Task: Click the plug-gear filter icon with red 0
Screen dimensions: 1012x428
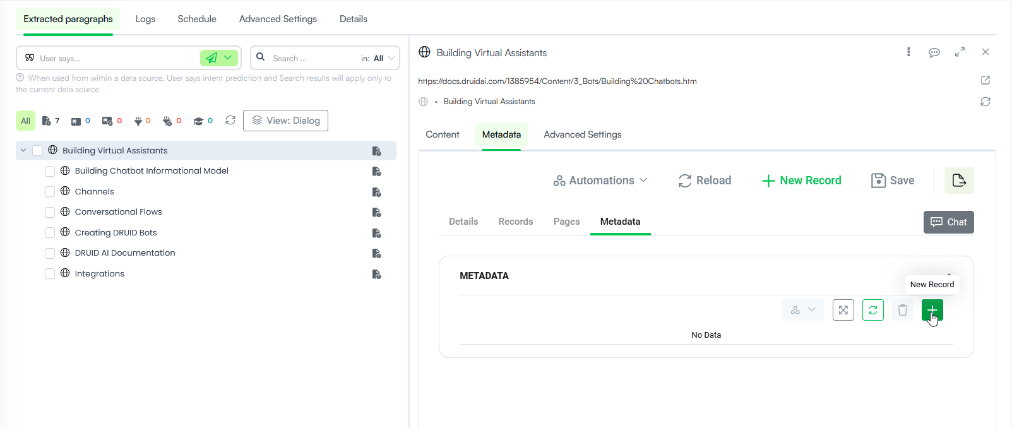Action: pyautogui.click(x=172, y=121)
